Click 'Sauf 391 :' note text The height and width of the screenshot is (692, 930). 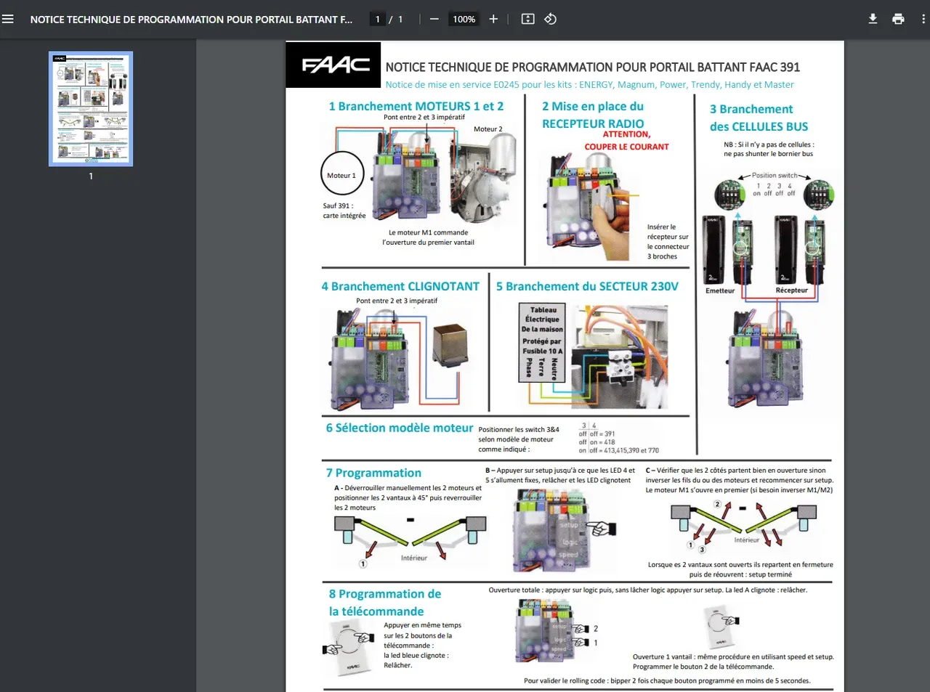(338, 205)
